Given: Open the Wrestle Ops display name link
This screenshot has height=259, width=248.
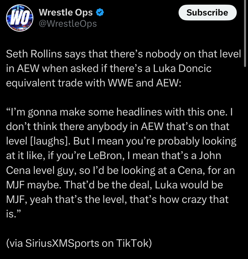Looking at the screenshot, I should click(65, 13).
